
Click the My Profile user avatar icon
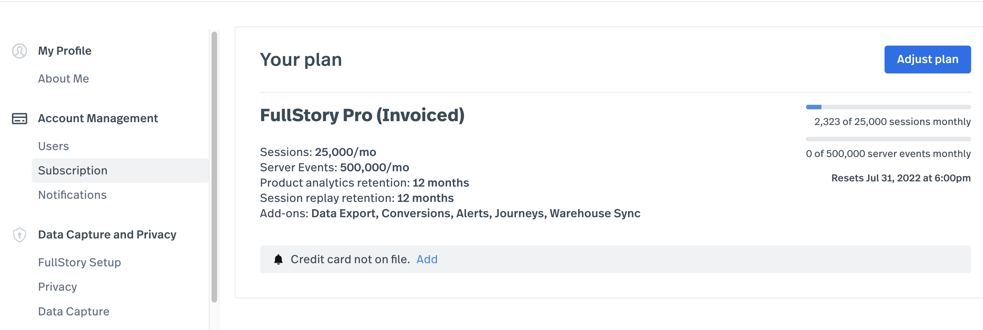point(20,50)
